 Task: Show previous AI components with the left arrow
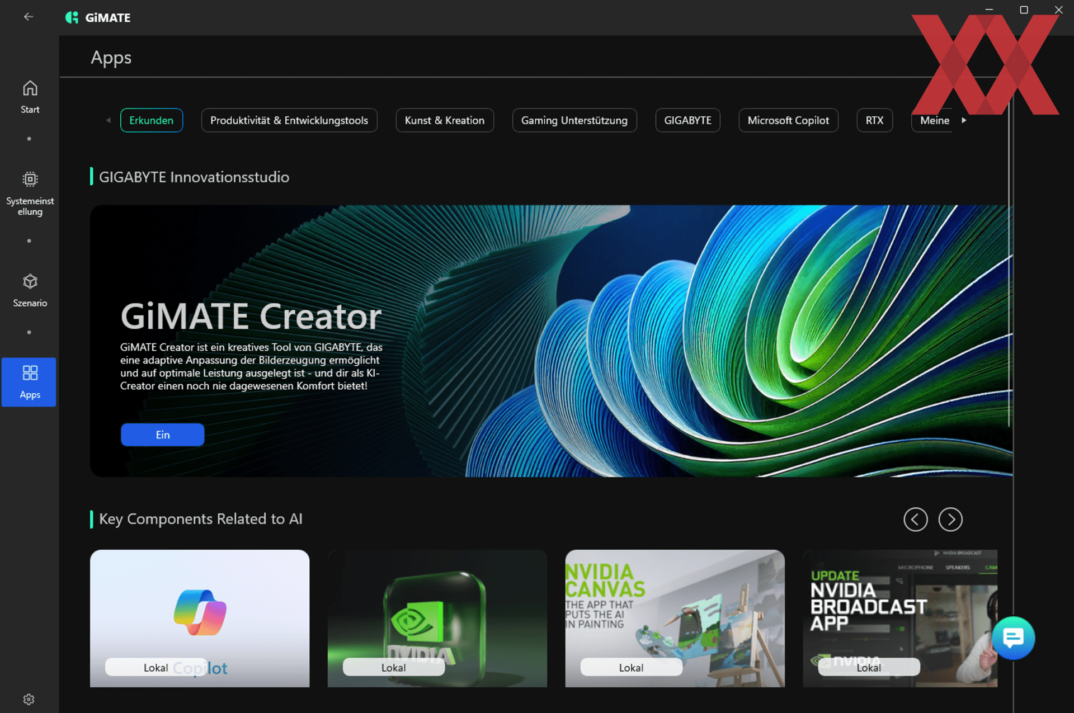[x=915, y=520]
